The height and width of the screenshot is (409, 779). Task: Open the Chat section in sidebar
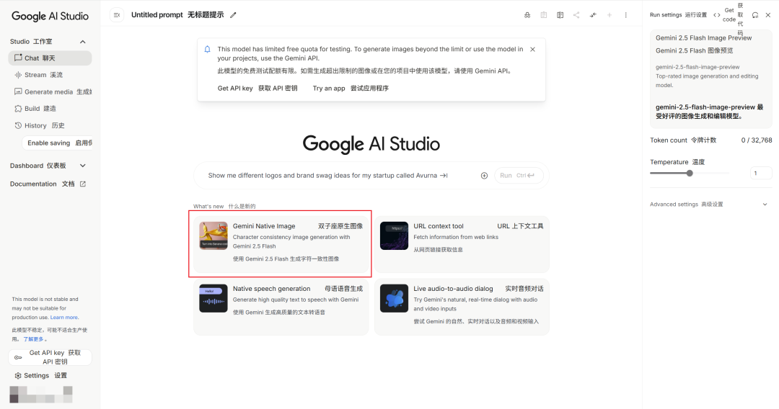50,58
